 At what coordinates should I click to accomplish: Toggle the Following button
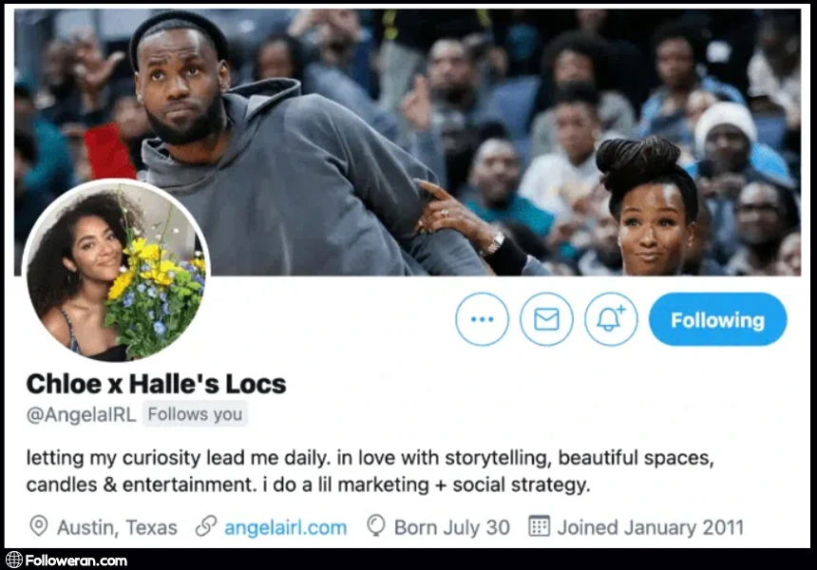pos(717,319)
